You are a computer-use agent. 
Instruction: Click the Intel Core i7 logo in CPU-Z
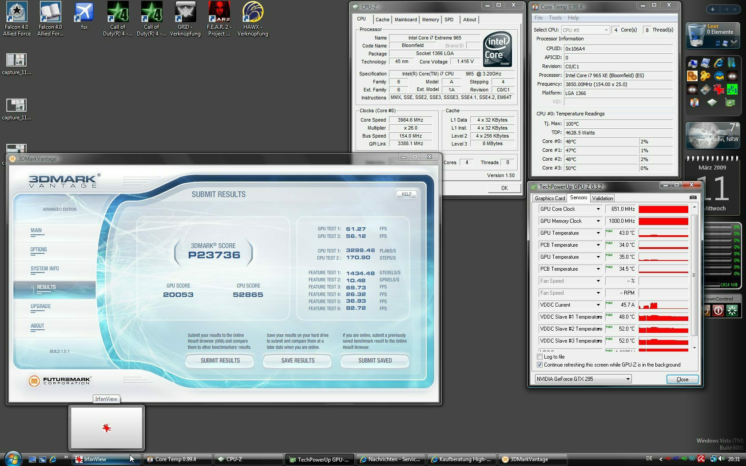(497, 49)
